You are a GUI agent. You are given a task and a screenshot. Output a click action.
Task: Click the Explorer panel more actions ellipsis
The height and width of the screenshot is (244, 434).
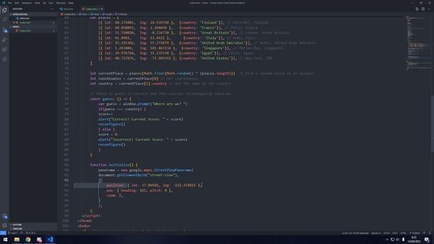(53, 9)
